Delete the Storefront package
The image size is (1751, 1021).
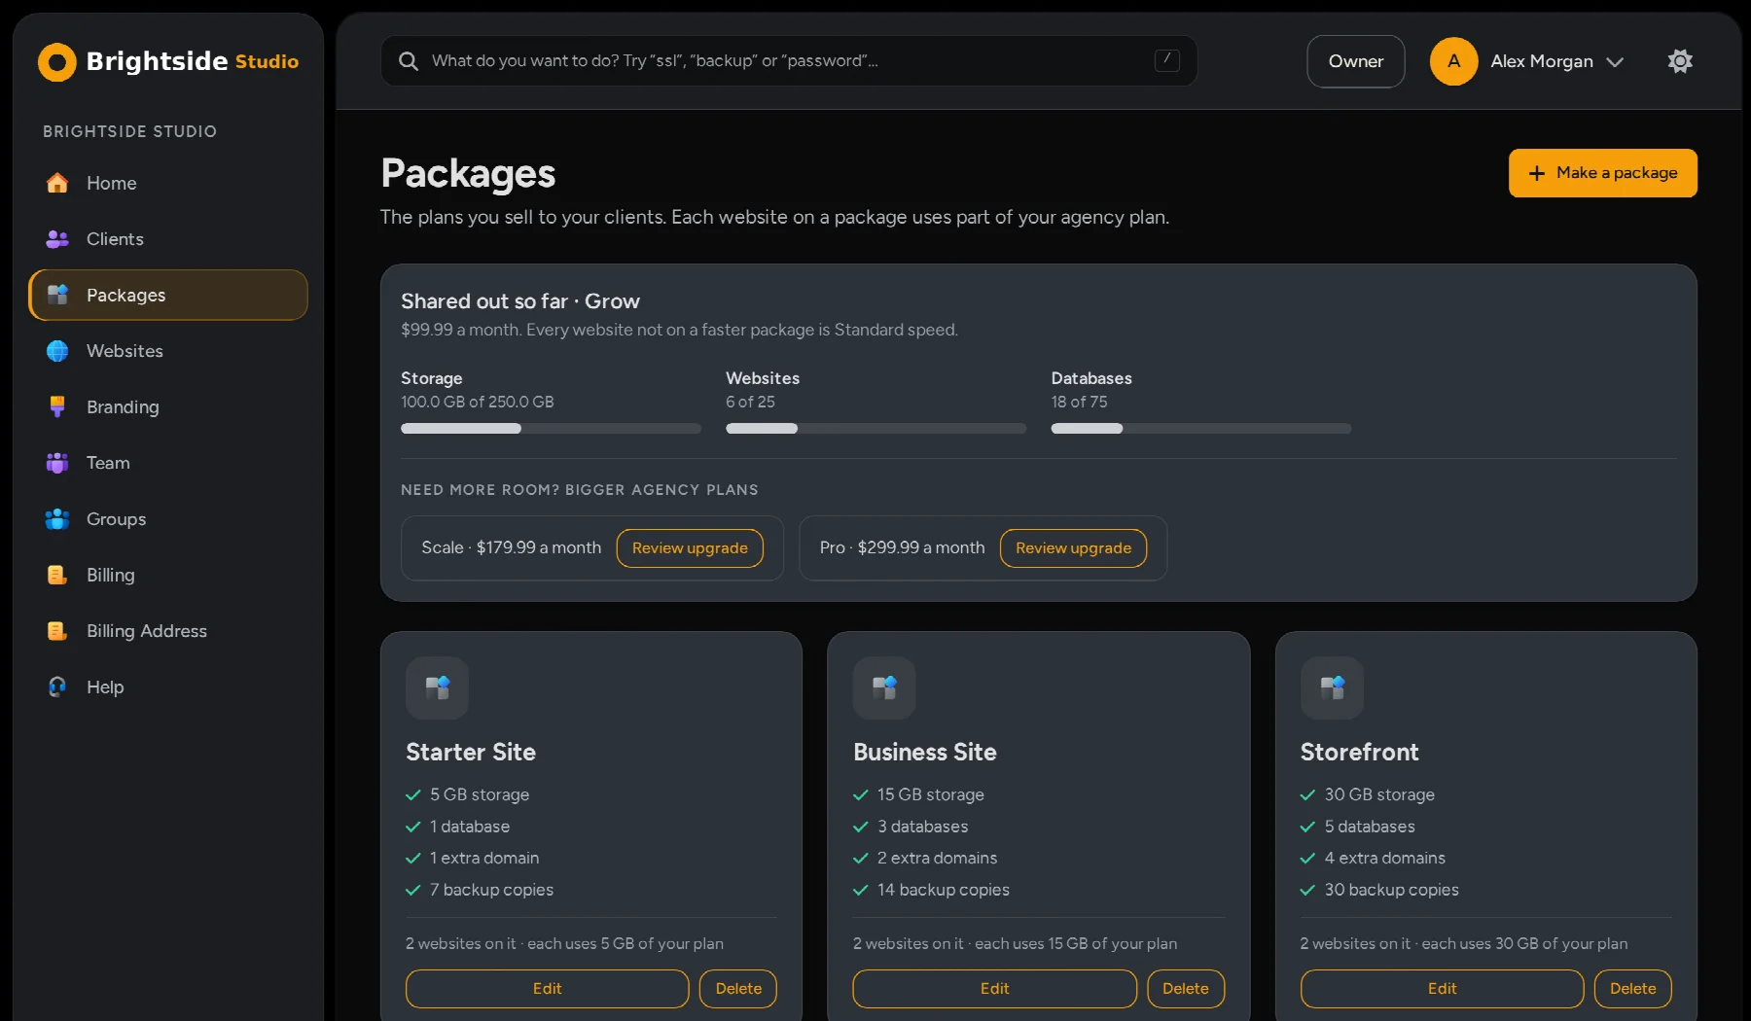click(x=1633, y=989)
